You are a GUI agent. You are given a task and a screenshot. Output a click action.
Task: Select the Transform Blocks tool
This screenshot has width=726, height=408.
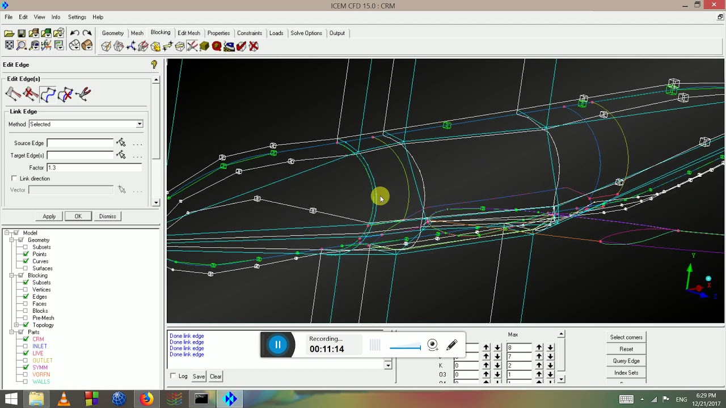click(180, 46)
